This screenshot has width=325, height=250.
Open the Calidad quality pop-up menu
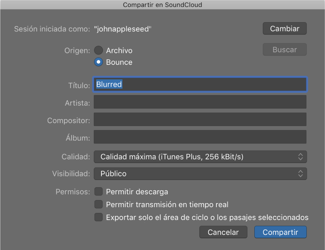pos(200,157)
